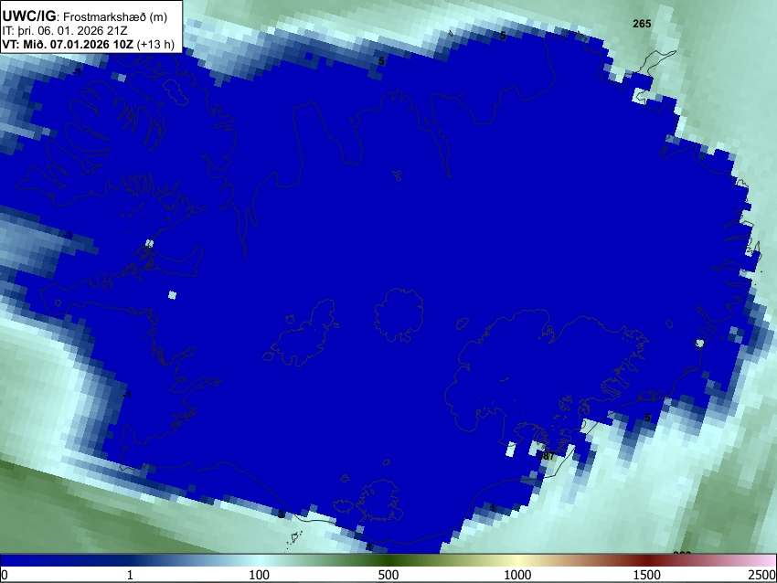The width and height of the screenshot is (777, 583).
Task: Select the 'IT: þri. 06. 01. 2026 21Z' line
Action: click(64, 31)
